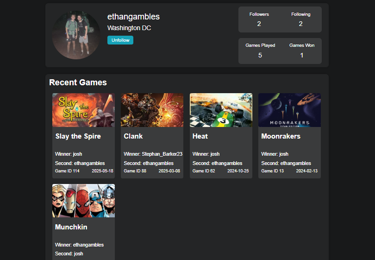The width and height of the screenshot is (375, 260).
Task: Click Winner: josh on Heat card
Action: (206, 154)
